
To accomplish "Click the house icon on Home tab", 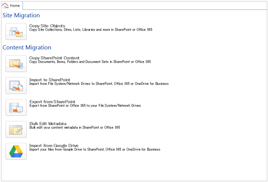I will point(5,6).
